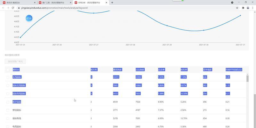This screenshot has width=256, height=128.
Task: Check the box for 无线鼠标 row
Action: click(x=8, y=77)
